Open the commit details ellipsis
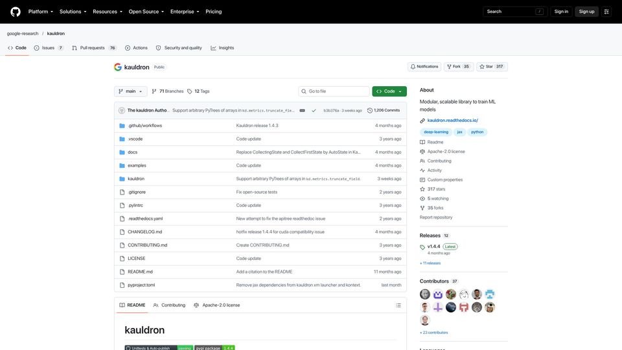The image size is (622, 350). [303, 110]
